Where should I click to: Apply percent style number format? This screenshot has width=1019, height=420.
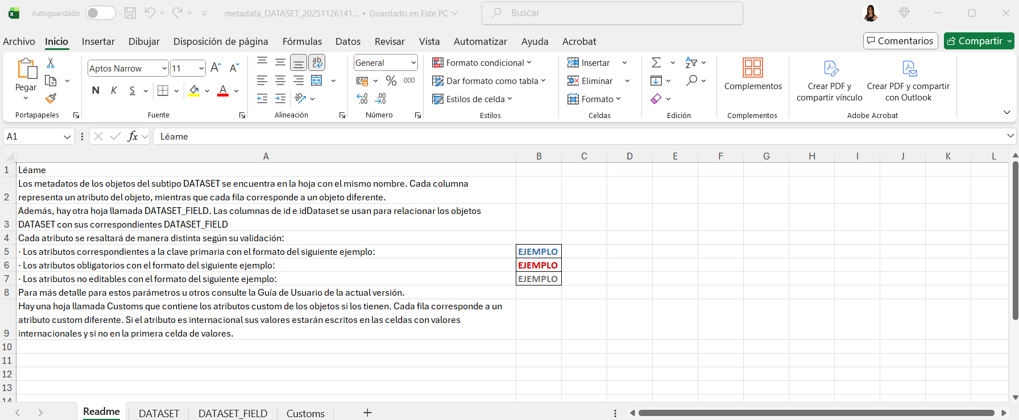(391, 81)
